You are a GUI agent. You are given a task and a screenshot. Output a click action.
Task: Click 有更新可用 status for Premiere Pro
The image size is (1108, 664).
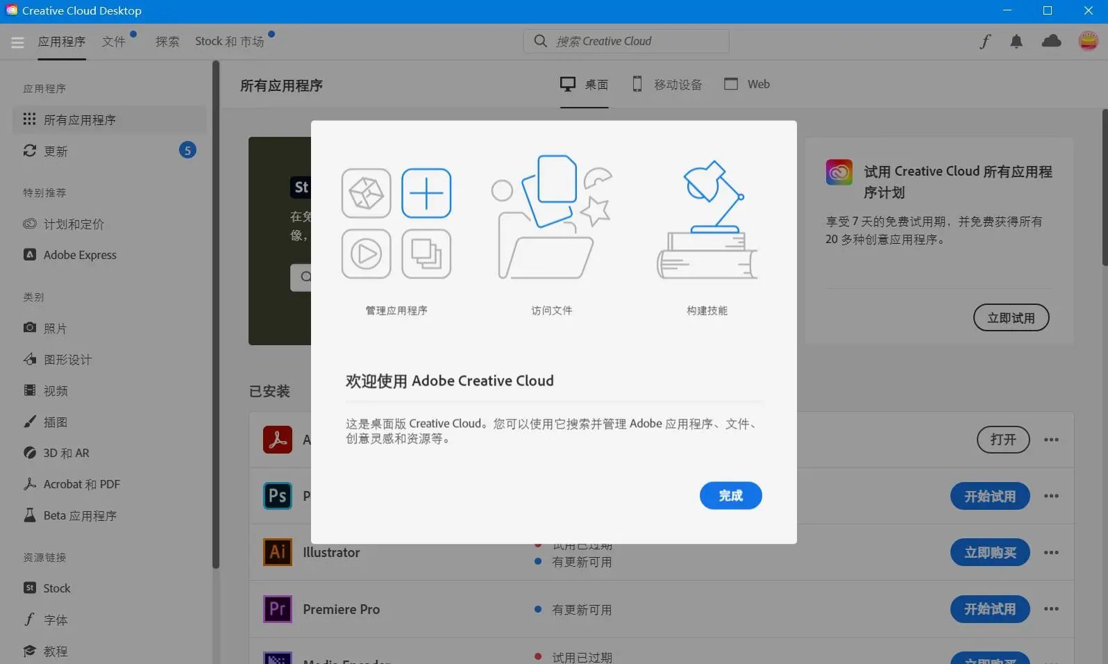point(582,610)
